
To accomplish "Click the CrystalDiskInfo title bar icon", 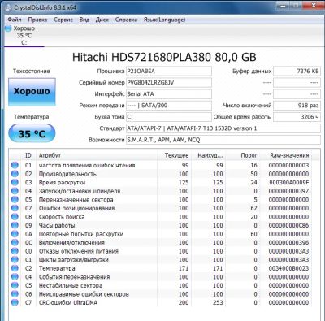I will coord(9,7).
